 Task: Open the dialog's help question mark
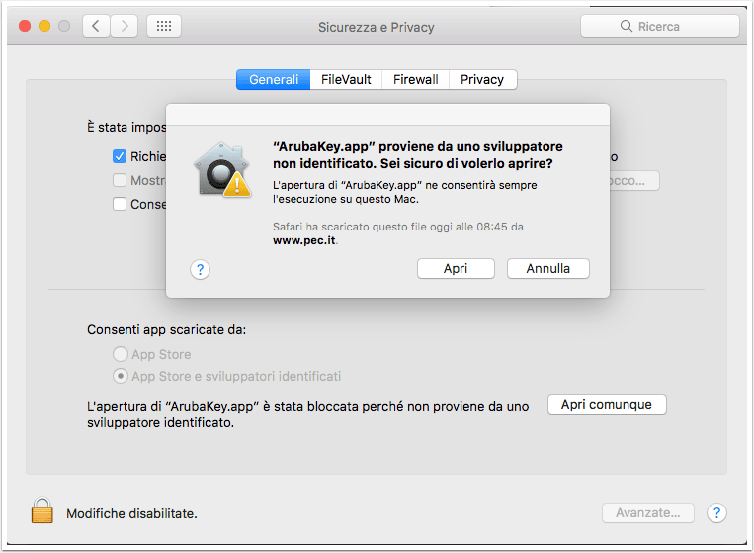pyautogui.click(x=200, y=269)
